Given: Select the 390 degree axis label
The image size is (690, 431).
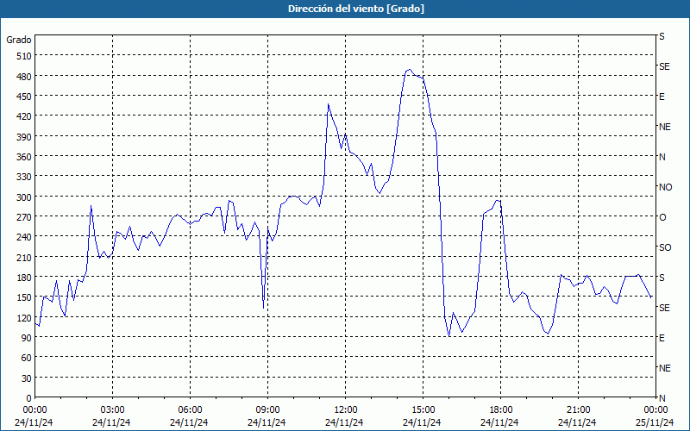Looking at the screenshot, I should [x=24, y=137].
